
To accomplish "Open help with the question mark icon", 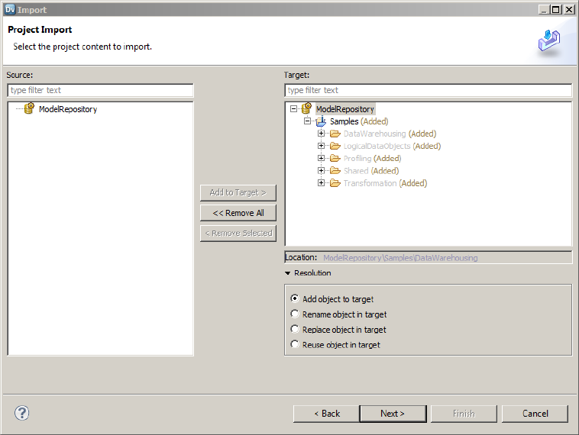I will pyautogui.click(x=22, y=413).
